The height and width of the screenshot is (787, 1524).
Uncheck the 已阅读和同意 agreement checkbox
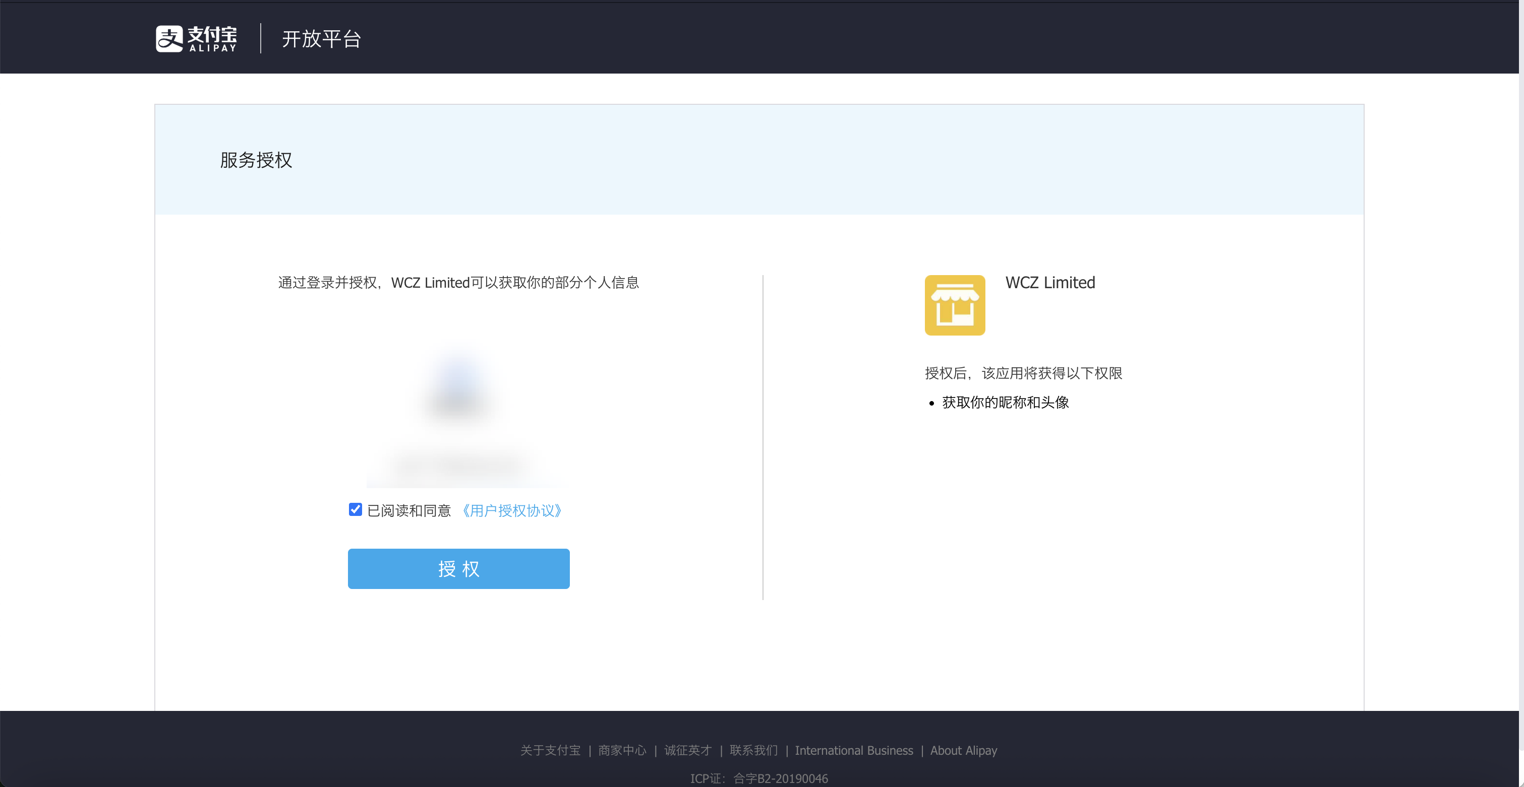coord(355,510)
